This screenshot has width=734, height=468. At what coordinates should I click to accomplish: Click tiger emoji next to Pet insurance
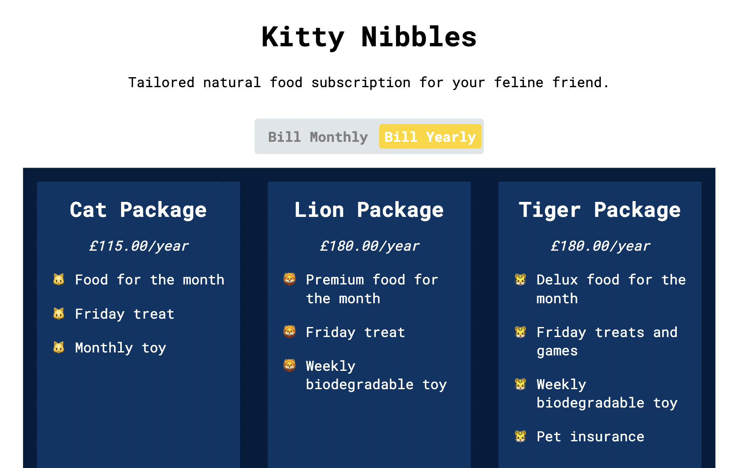point(520,436)
